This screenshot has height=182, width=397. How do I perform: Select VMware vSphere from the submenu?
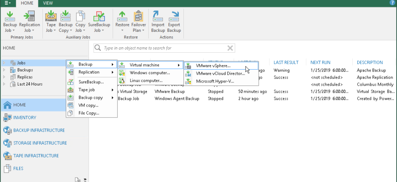click(213, 66)
